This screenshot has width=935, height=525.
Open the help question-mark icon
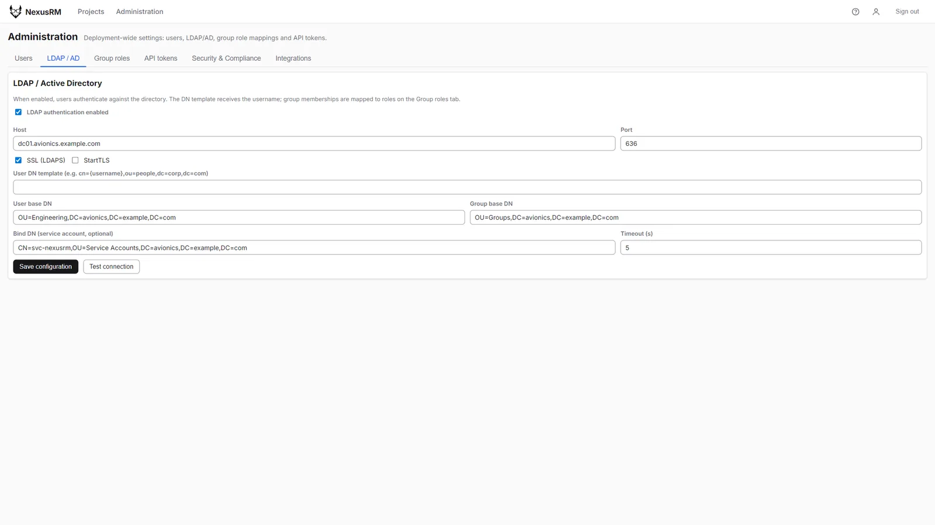coord(856,12)
